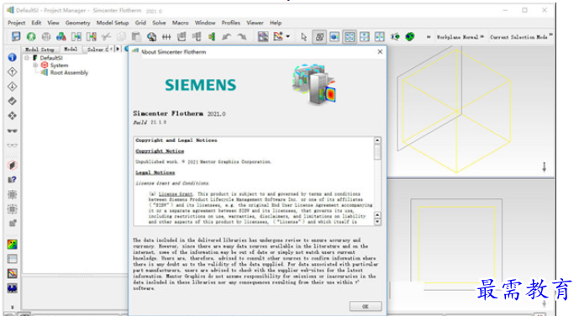579x316 pixels.
Task: Select the DefaultSI project node
Action: [51, 58]
